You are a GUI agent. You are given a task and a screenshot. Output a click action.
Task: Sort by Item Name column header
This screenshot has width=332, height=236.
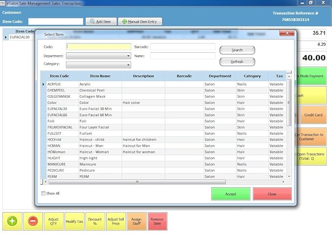click(100, 76)
